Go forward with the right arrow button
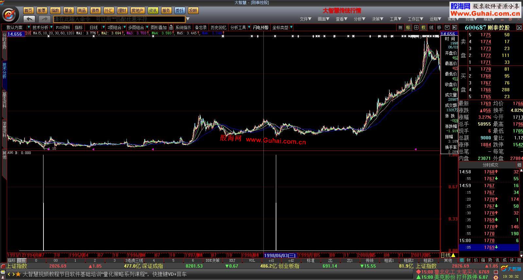523x280 pixels. (44, 19)
